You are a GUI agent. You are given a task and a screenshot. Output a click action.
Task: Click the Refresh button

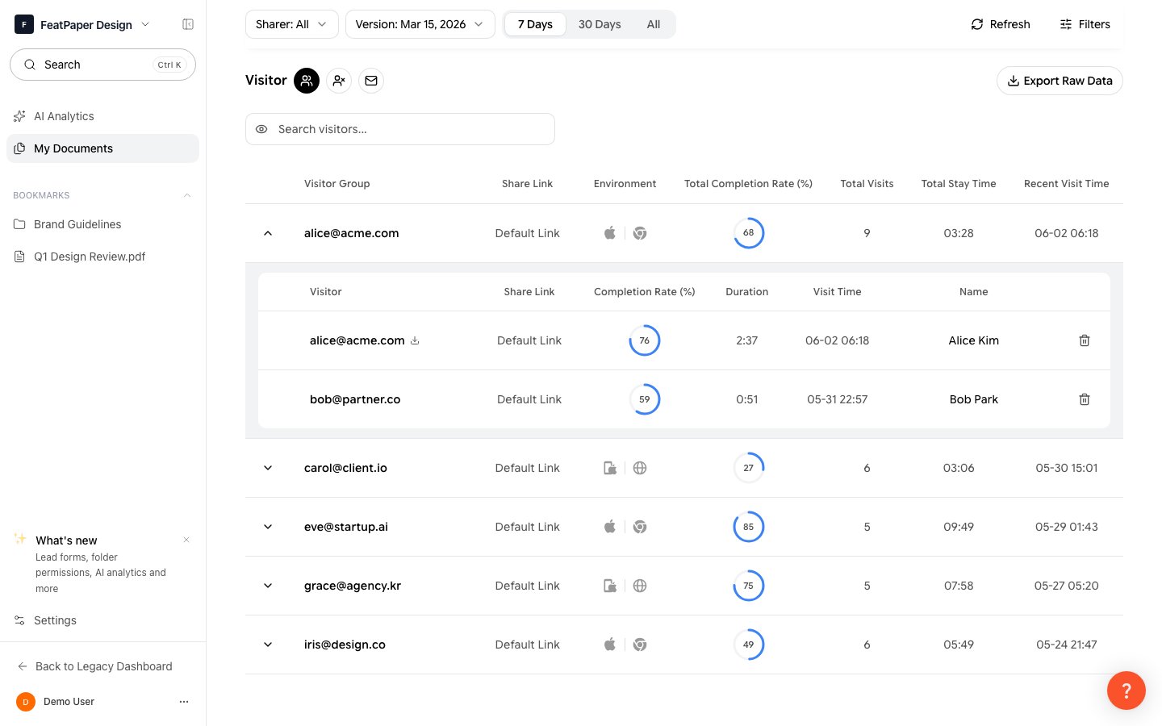click(x=1001, y=24)
